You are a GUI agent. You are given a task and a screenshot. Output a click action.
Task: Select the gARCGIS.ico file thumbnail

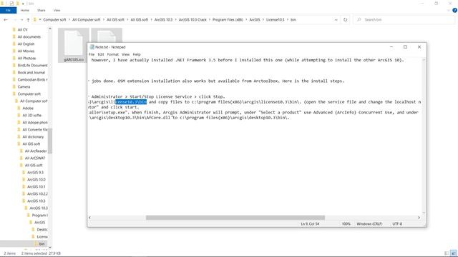pyautogui.click(x=74, y=45)
